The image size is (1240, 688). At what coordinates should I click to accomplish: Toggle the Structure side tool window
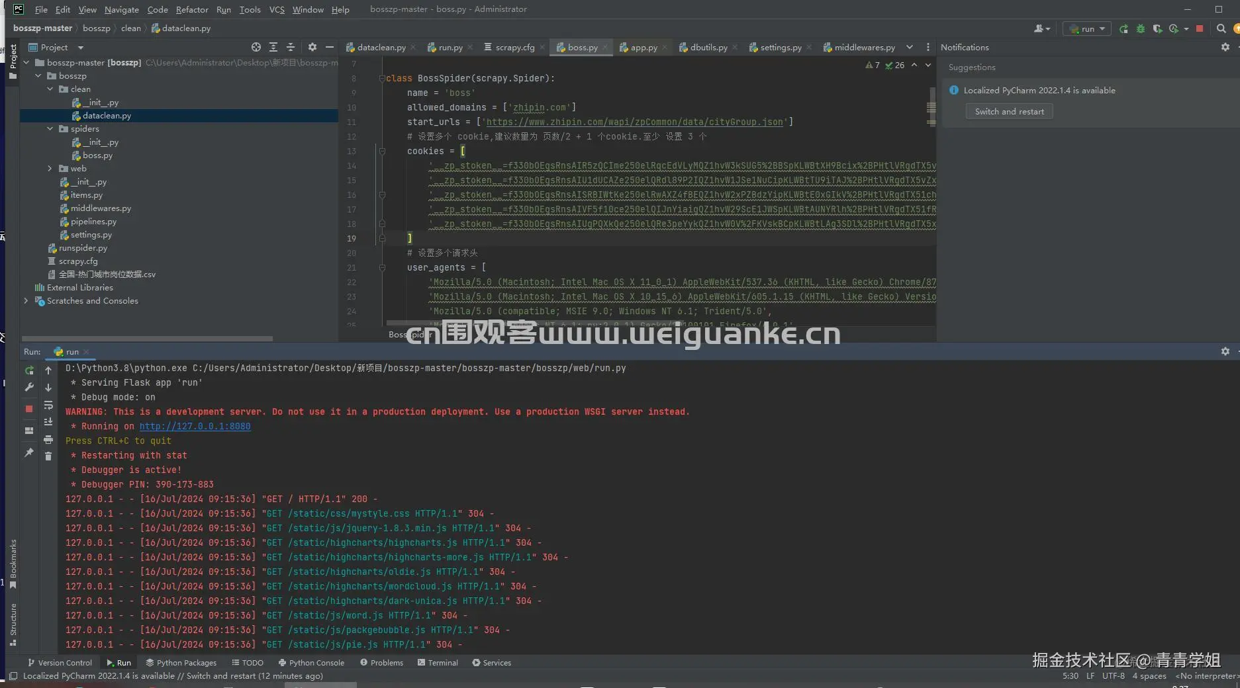coord(13,625)
